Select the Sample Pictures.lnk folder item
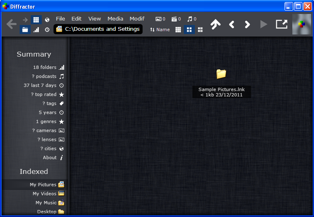314x217 pixels. (x=221, y=74)
